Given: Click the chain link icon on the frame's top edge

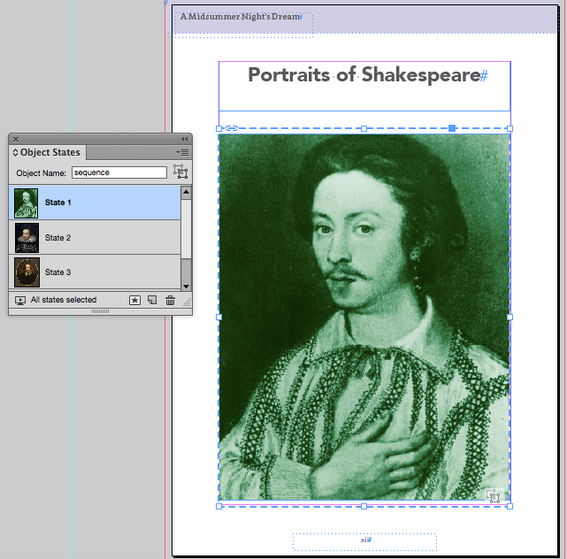Looking at the screenshot, I should pyautogui.click(x=232, y=128).
